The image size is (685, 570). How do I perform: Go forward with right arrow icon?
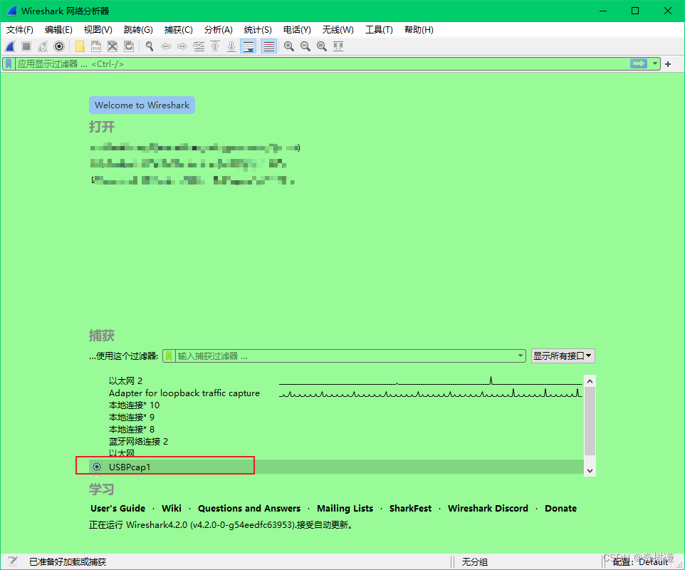pyautogui.click(x=182, y=46)
